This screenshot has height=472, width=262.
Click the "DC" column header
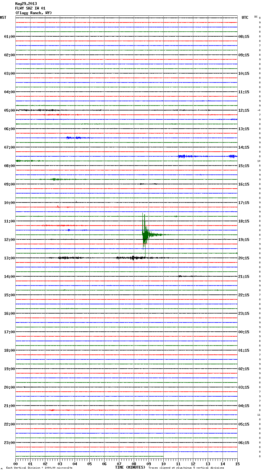pyautogui.click(x=256, y=17)
